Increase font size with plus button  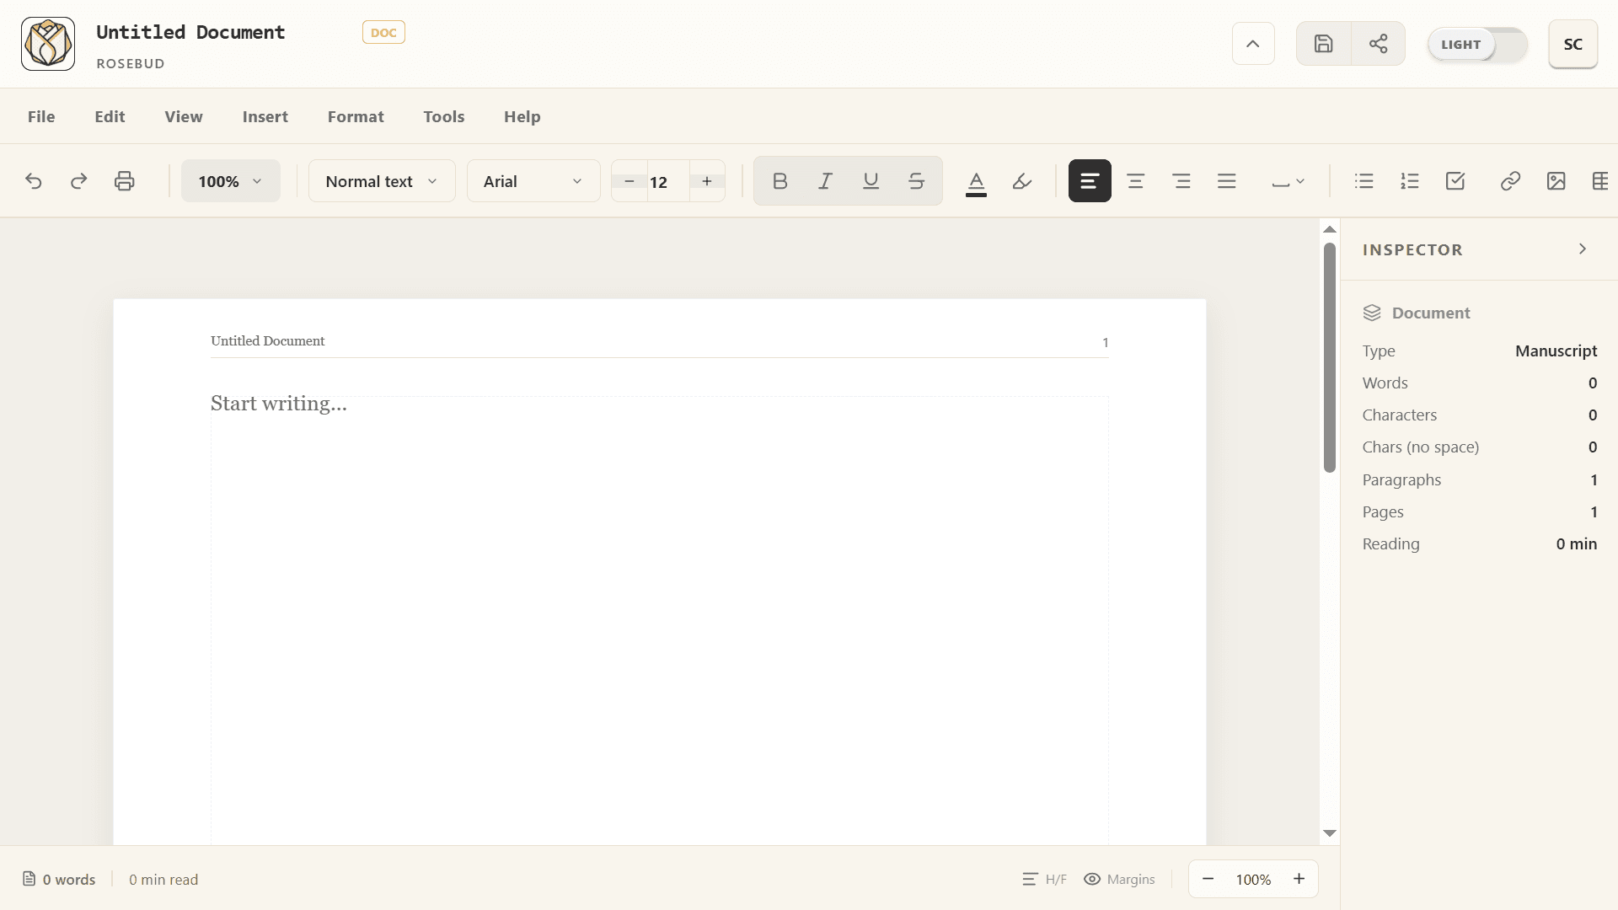(x=707, y=181)
